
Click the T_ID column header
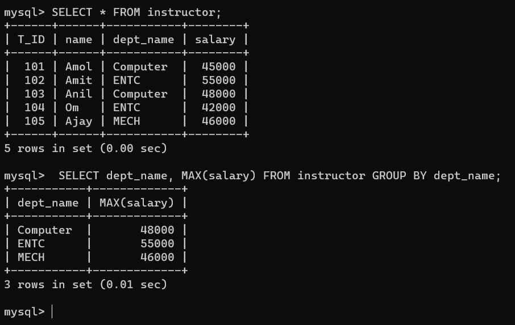pyautogui.click(x=31, y=40)
